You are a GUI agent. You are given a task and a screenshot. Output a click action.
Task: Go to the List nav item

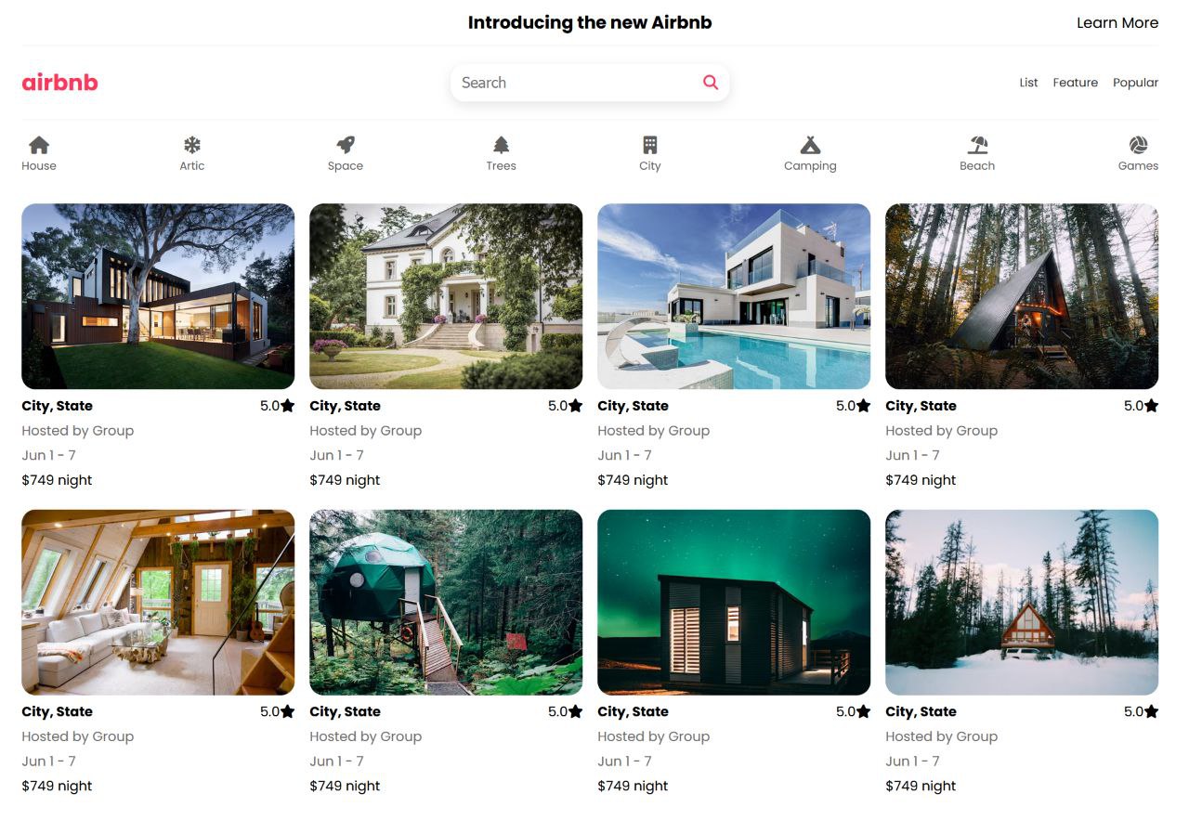pos(1028,83)
